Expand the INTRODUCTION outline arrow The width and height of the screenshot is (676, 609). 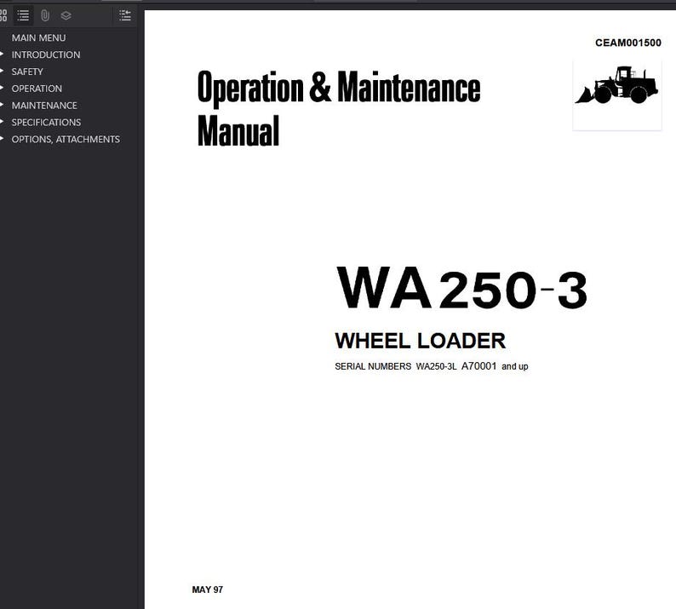pos(3,55)
